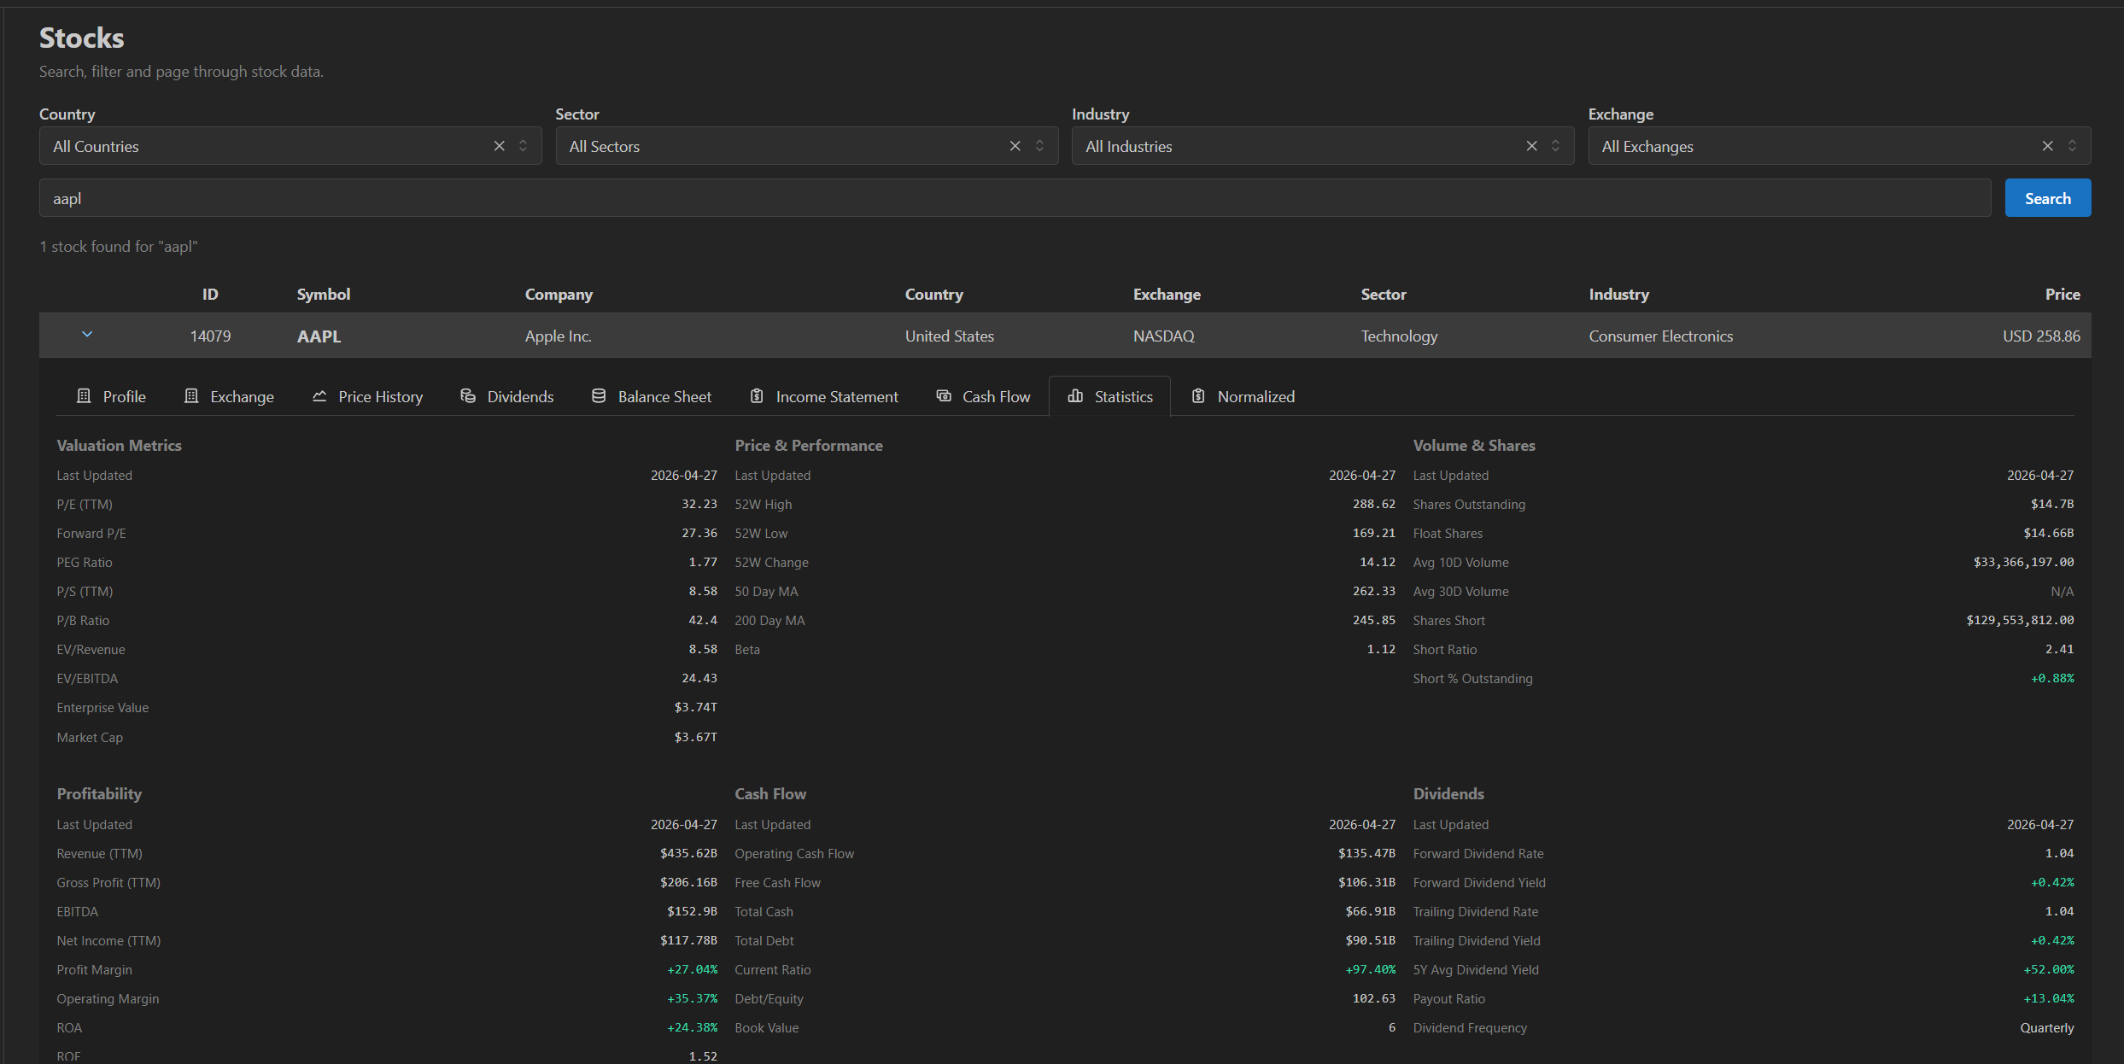The image size is (2124, 1064).
Task: Open the Balance Sheet tab
Action: click(x=651, y=396)
